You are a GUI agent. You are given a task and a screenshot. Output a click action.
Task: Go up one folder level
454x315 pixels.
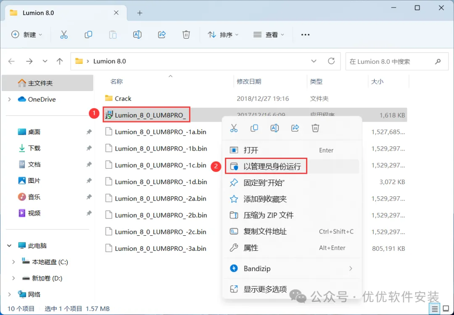coord(60,61)
